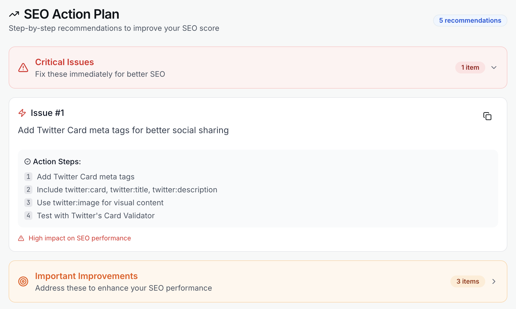Copy Issue #1 using the copy icon

tap(487, 116)
